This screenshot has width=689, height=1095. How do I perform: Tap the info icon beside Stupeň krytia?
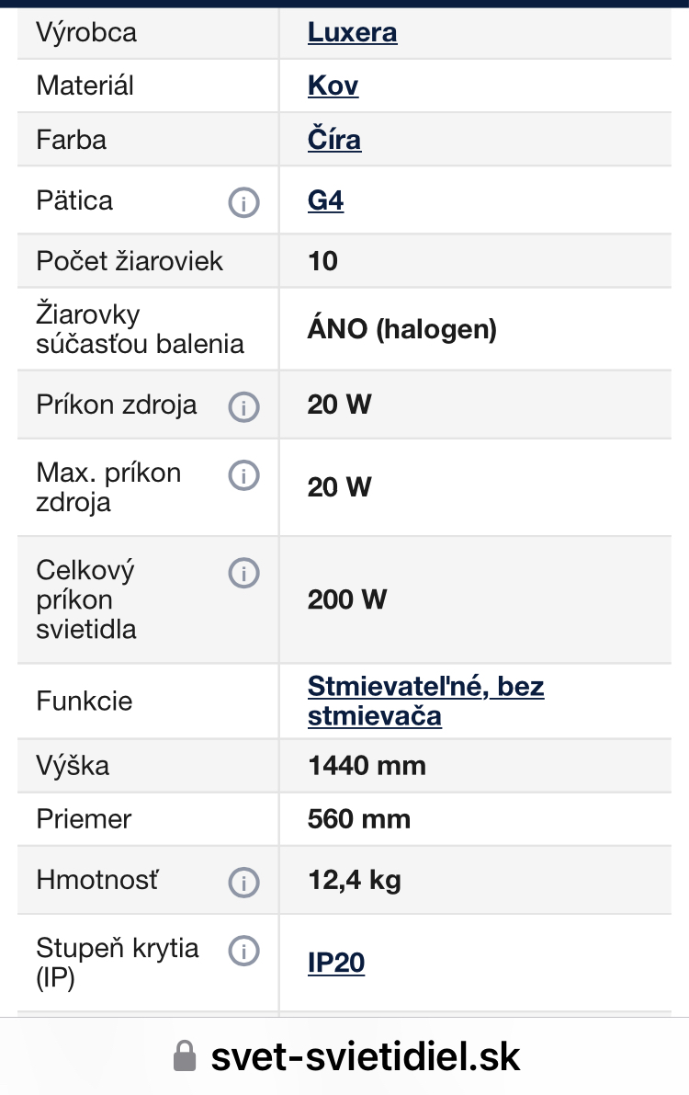(x=243, y=950)
